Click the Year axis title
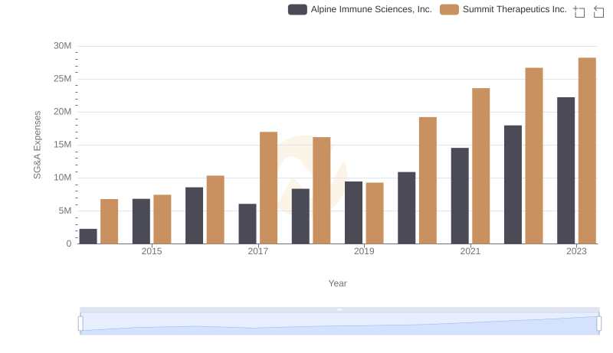 pyautogui.click(x=337, y=283)
